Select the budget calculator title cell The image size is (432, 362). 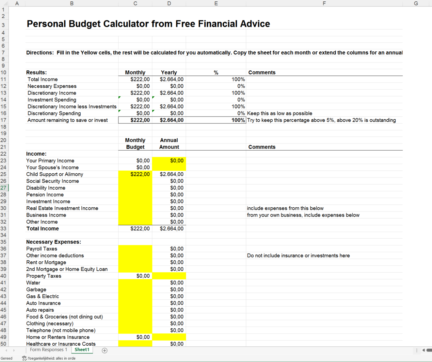[x=148, y=24]
